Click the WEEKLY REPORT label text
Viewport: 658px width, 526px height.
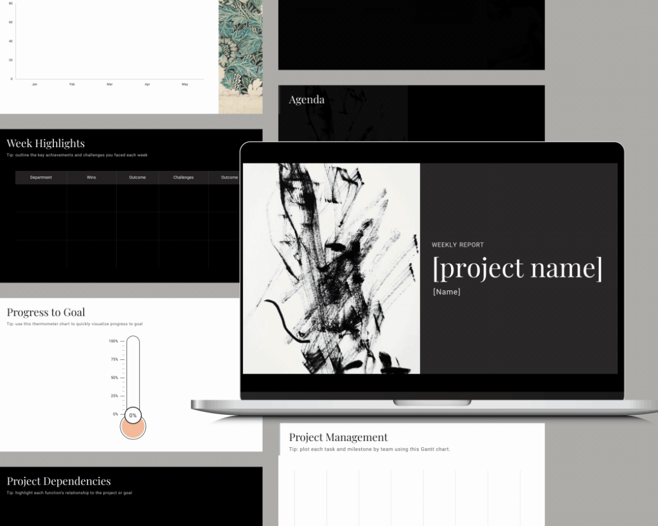pyautogui.click(x=458, y=244)
